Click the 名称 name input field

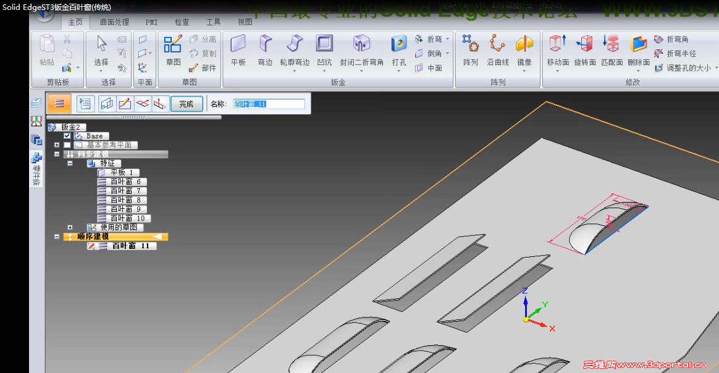coord(269,104)
